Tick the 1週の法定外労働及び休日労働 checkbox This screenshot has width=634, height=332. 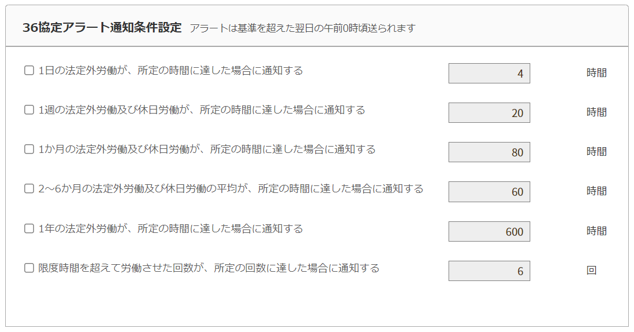[29, 110]
